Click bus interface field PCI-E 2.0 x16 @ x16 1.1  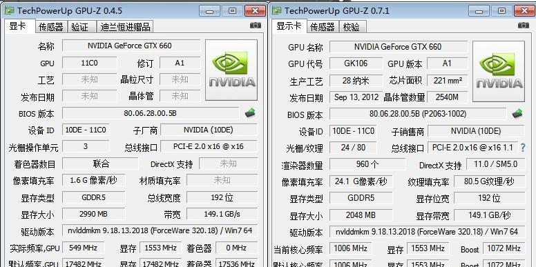point(472,148)
